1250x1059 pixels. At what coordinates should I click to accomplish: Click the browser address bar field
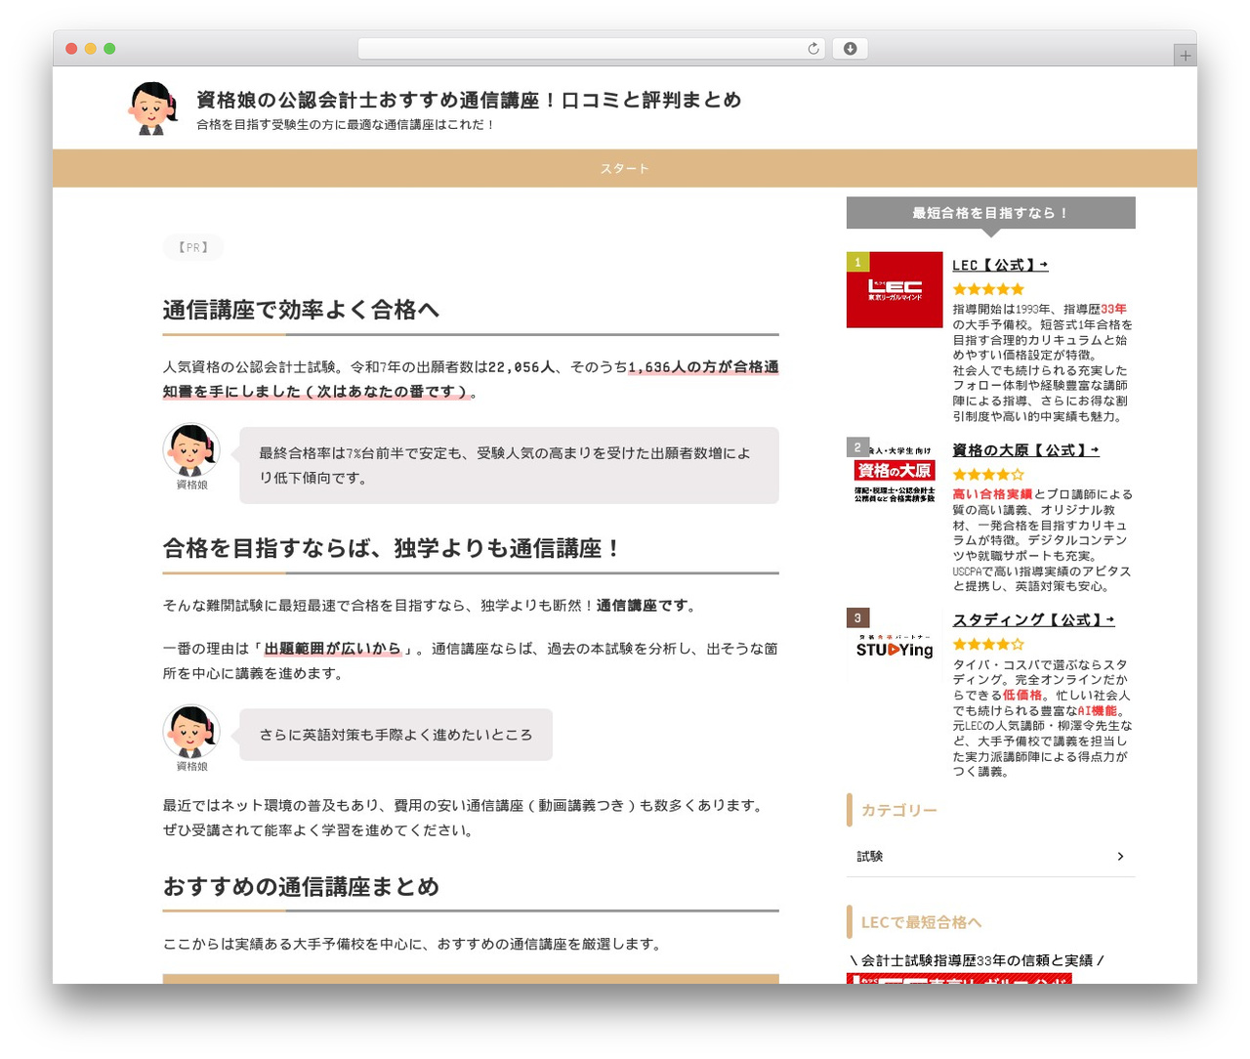[592, 49]
